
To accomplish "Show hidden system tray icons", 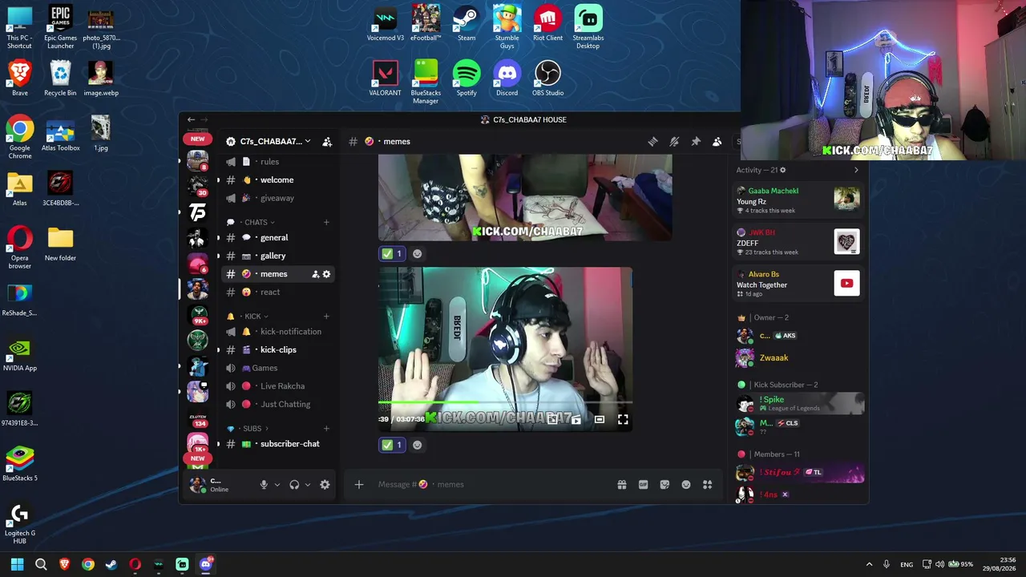I will [x=869, y=564].
